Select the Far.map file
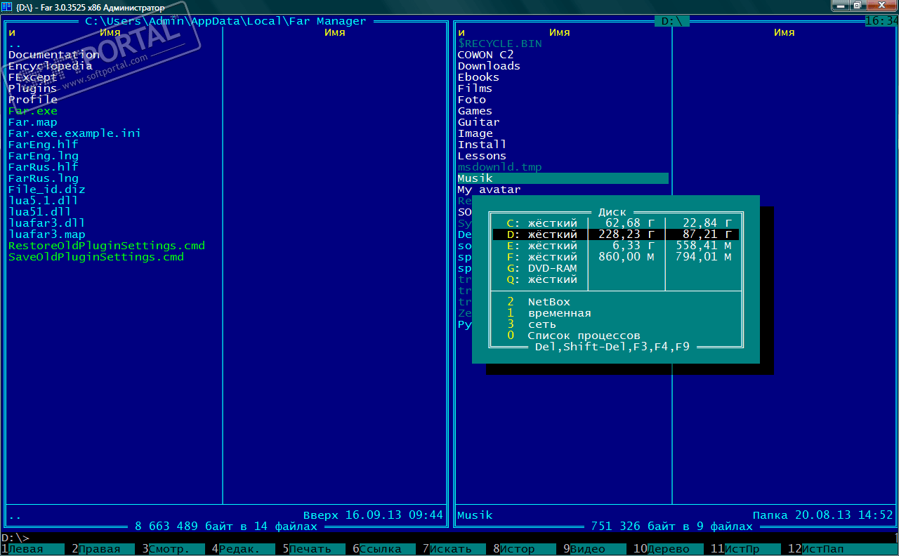899x556 pixels. pos(33,122)
